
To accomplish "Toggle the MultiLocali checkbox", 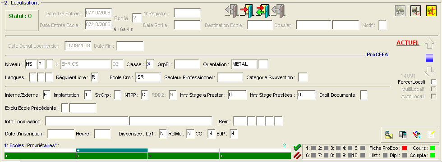I will pyautogui.click(x=434, y=90).
